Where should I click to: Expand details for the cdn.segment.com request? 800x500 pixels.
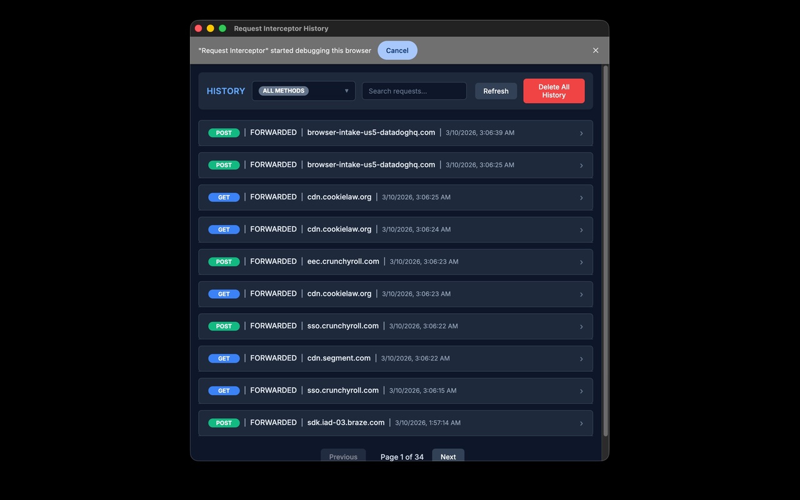coord(581,358)
